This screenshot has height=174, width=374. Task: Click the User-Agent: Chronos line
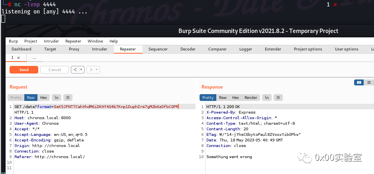pos(37,123)
